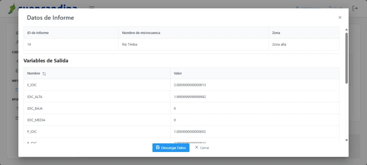Sort table by the Nombre column header
Viewport: 367px width, 165px height.
[34, 73]
